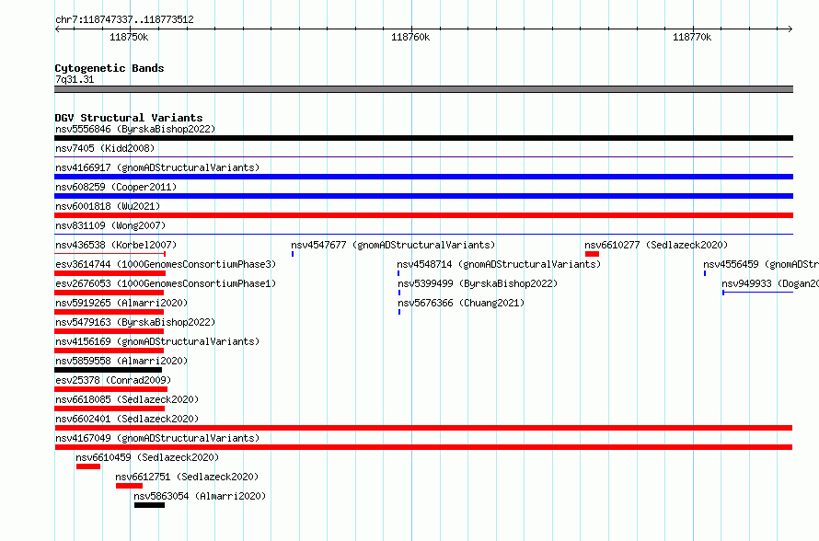Click nsv4167049 gnomAD variant label

(x=157, y=438)
